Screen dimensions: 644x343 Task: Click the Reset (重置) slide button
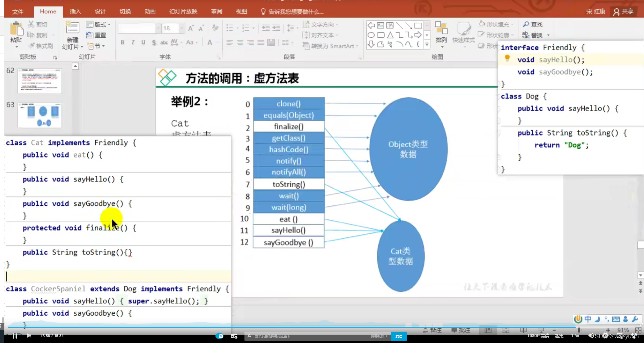pos(96,35)
